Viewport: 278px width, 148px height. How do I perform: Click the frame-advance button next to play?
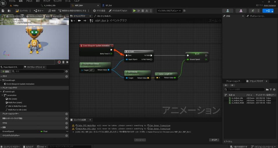pyautogui.click(x=139, y=11)
